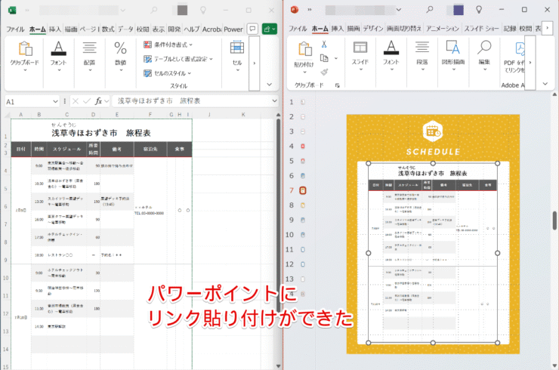
Task: Open PowerPoint Transitions (画面切り替え) tab
Action: pos(404,29)
